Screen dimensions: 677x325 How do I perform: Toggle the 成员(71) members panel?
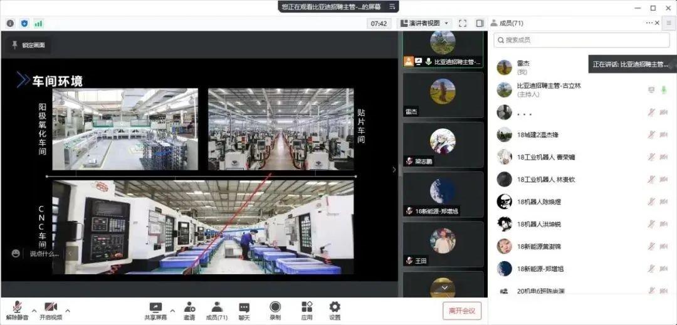pos(217,311)
